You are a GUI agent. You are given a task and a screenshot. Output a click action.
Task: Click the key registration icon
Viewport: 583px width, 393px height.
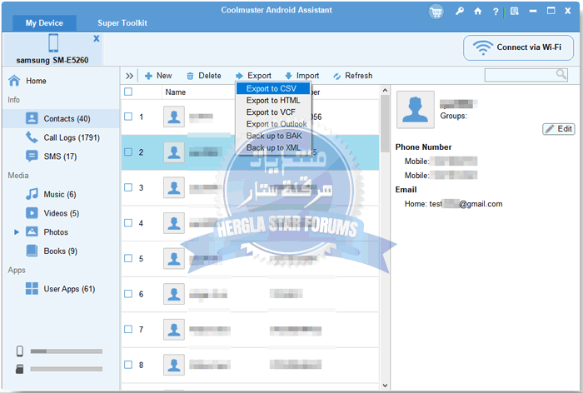460,12
